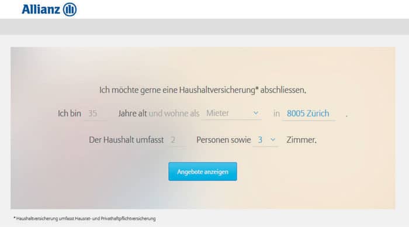Click the text 'Ich bin'
Viewport: 409px width, 227px height.
(70, 113)
